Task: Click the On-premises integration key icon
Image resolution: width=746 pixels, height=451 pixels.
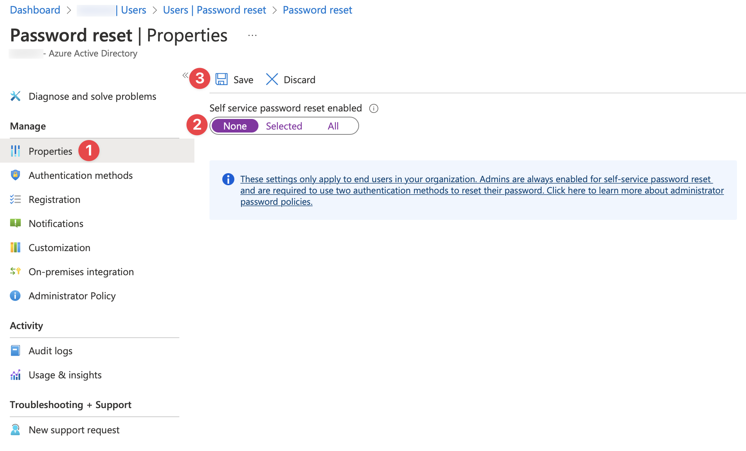Action: (x=15, y=271)
